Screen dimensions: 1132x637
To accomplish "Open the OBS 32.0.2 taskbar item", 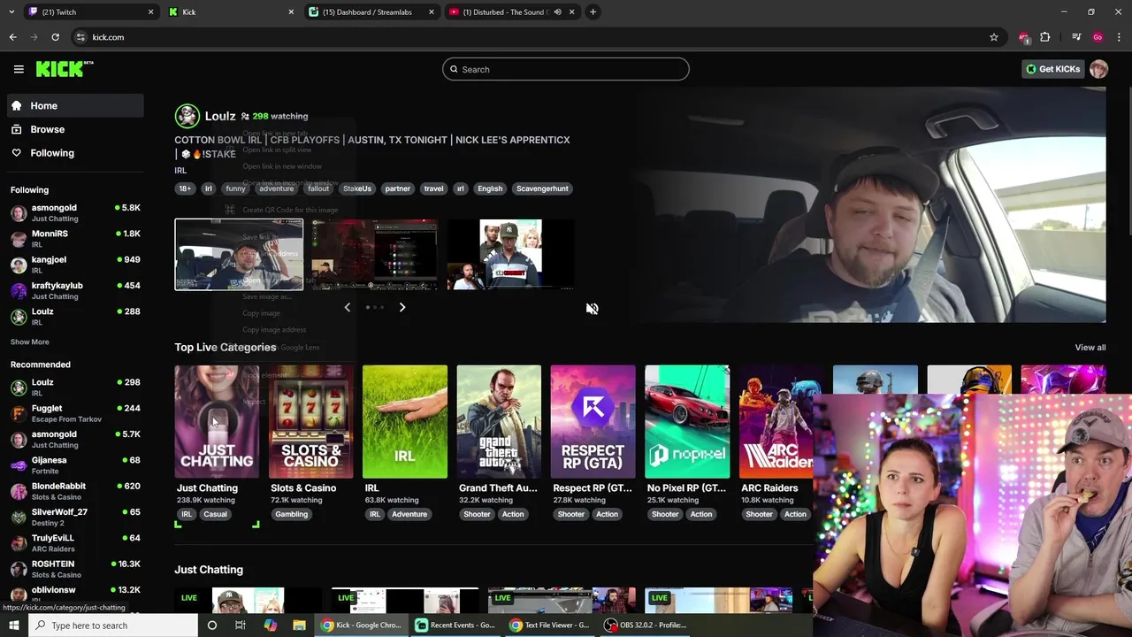I will [646, 625].
